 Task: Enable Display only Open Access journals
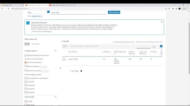pyautogui.click(x=26, y=55)
